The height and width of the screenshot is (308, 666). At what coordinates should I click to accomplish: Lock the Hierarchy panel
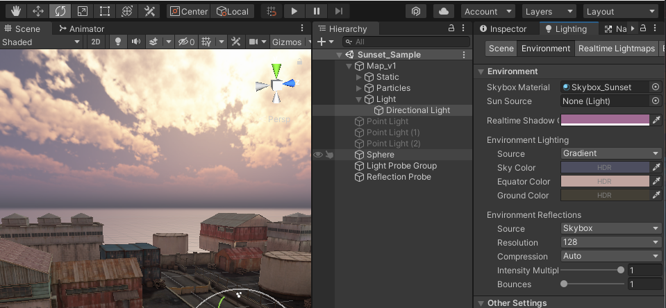tap(451, 28)
